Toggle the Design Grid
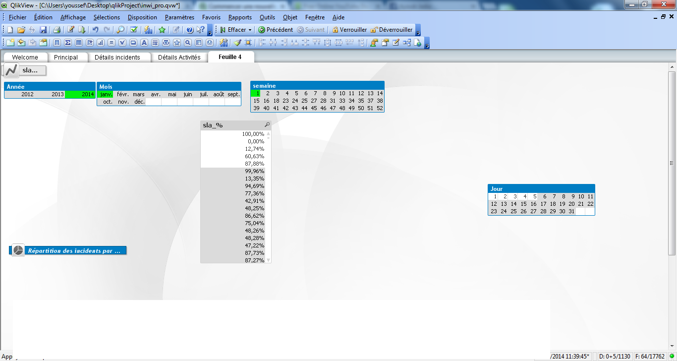This screenshot has width=677, height=361. click(x=248, y=43)
